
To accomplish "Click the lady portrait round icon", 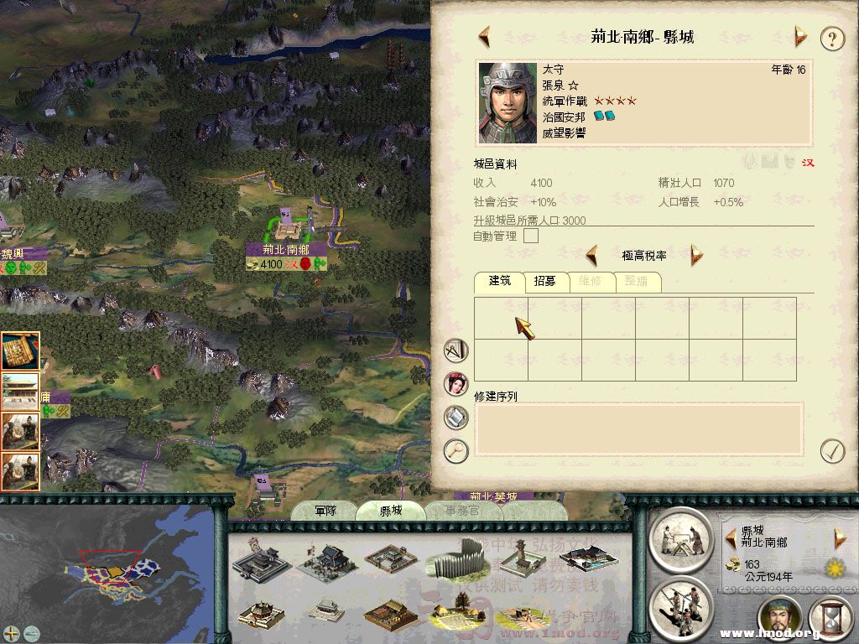I will coord(456,383).
